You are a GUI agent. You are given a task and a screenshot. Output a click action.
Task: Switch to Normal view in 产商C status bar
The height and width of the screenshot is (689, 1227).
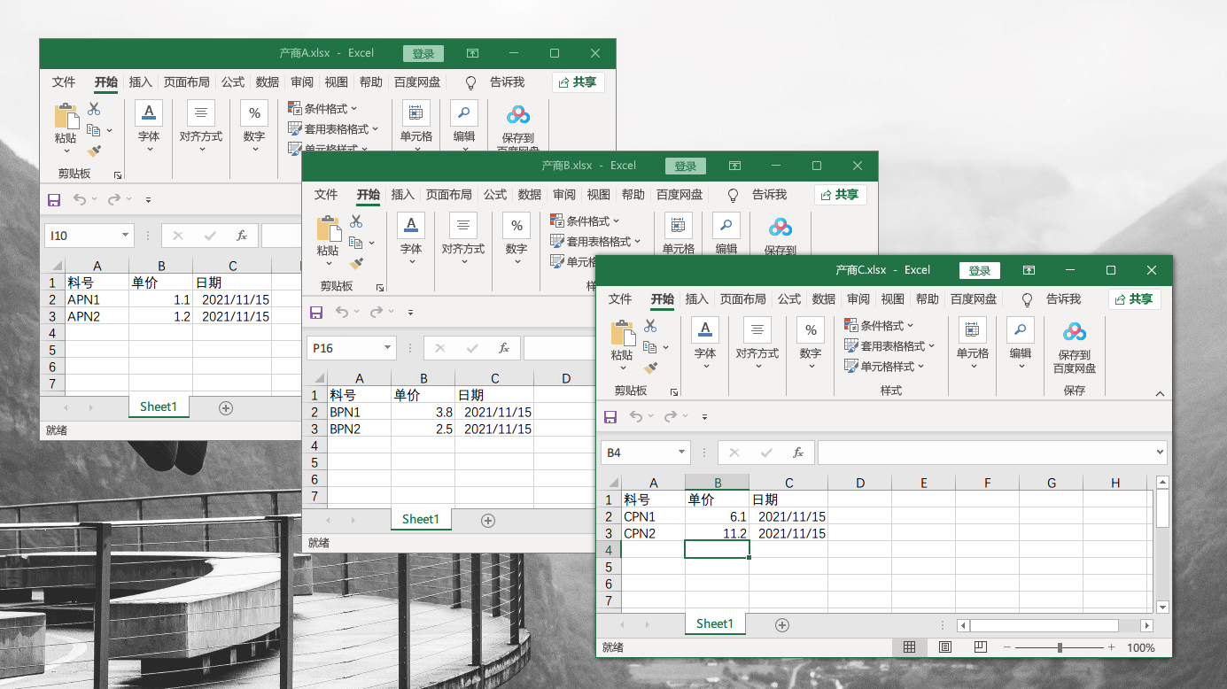click(x=909, y=647)
